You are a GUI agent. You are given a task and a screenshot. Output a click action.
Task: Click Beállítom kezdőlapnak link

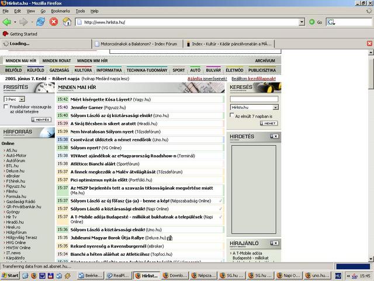[254, 78]
